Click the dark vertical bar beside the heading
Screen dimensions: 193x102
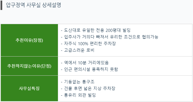(1, 5)
